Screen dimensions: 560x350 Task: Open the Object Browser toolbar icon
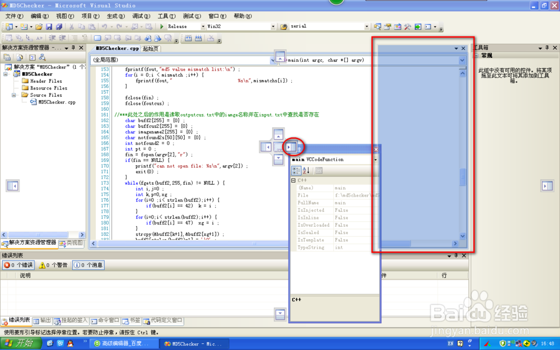(398, 26)
